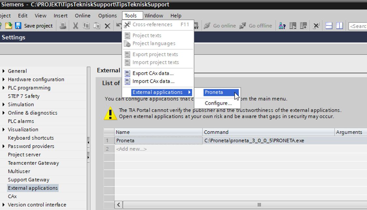Click the Search input field in toolbar
The height and width of the screenshot is (210, 367).
[x=358, y=26]
